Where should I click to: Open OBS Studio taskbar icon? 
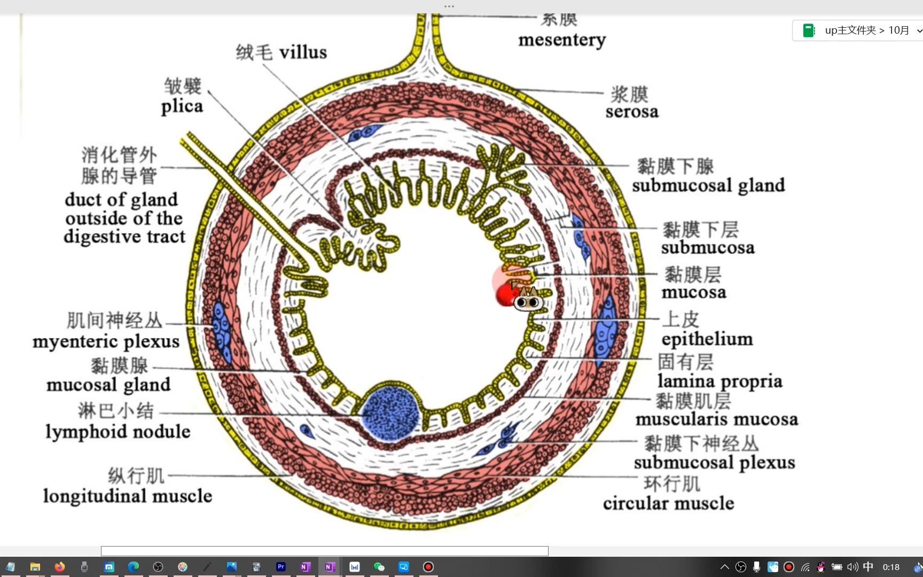click(158, 567)
